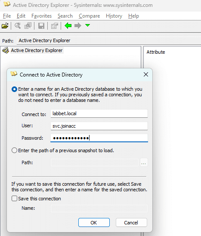
Task: Open the Compare menu
Action: pyautogui.click(x=90, y=16)
